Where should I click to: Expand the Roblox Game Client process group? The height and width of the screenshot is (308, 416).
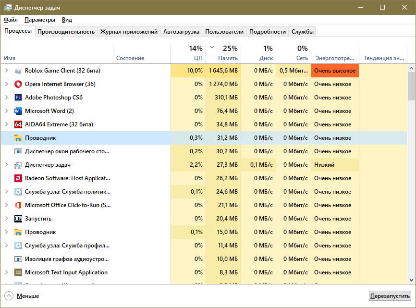click(6, 71)
